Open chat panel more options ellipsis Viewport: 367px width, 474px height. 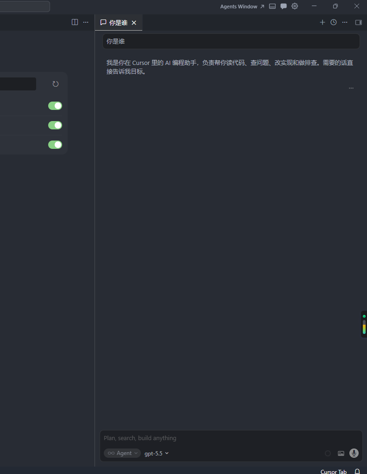pos(345,22)
